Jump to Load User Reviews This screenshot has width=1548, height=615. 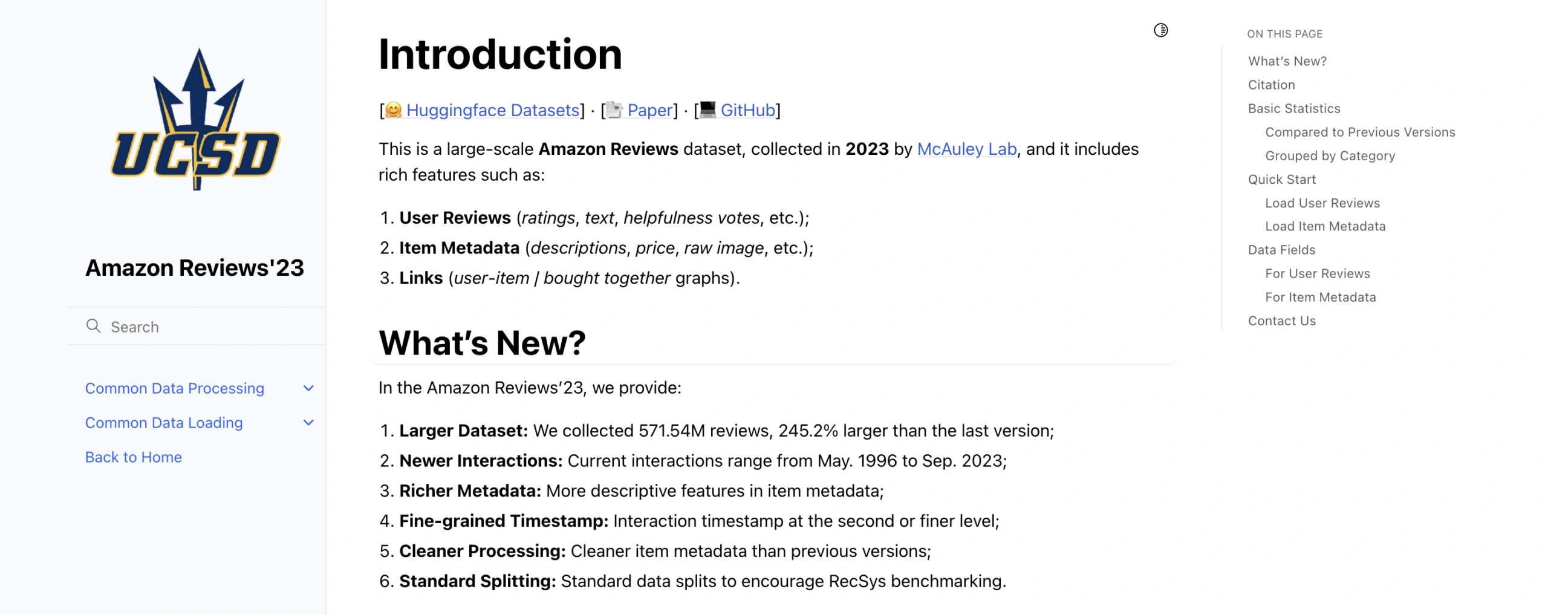[1321, 203]
